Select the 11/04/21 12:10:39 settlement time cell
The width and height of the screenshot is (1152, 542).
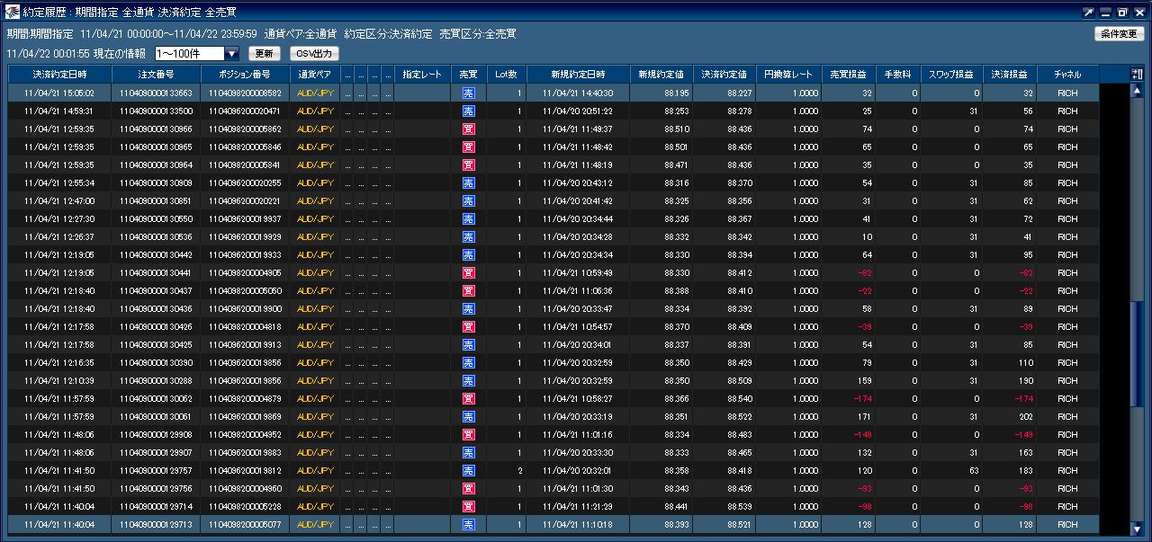59,380
